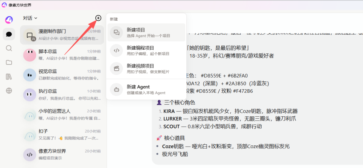Click the "Coze钥匙" bullet item
This screenshot has width=363, height=168.
[226, 146]
